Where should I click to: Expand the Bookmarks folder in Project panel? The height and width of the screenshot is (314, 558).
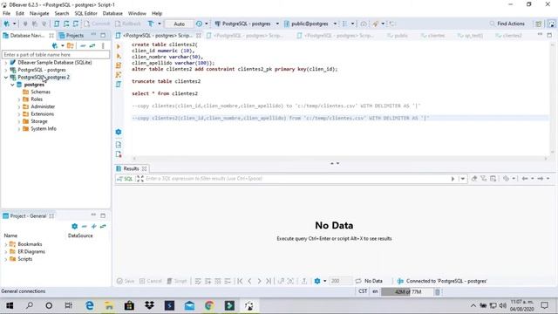pyautogui.click(x=6, y=244)
